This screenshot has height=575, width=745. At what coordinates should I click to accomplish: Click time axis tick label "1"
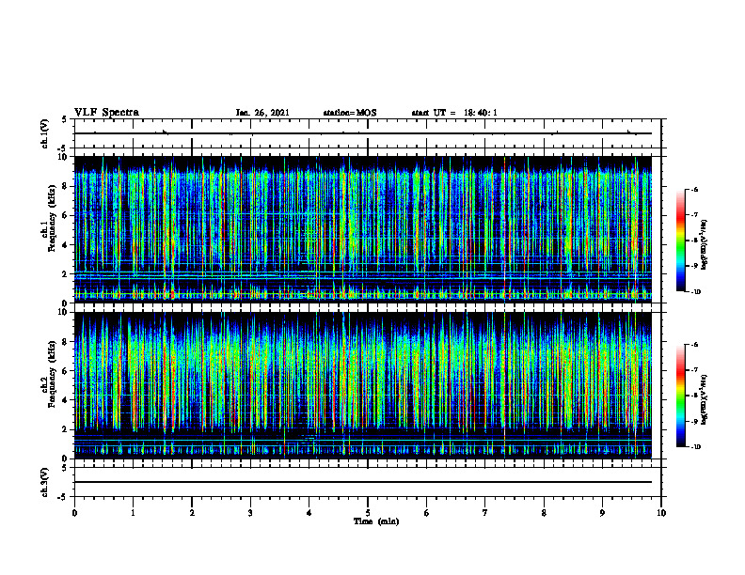133,513
